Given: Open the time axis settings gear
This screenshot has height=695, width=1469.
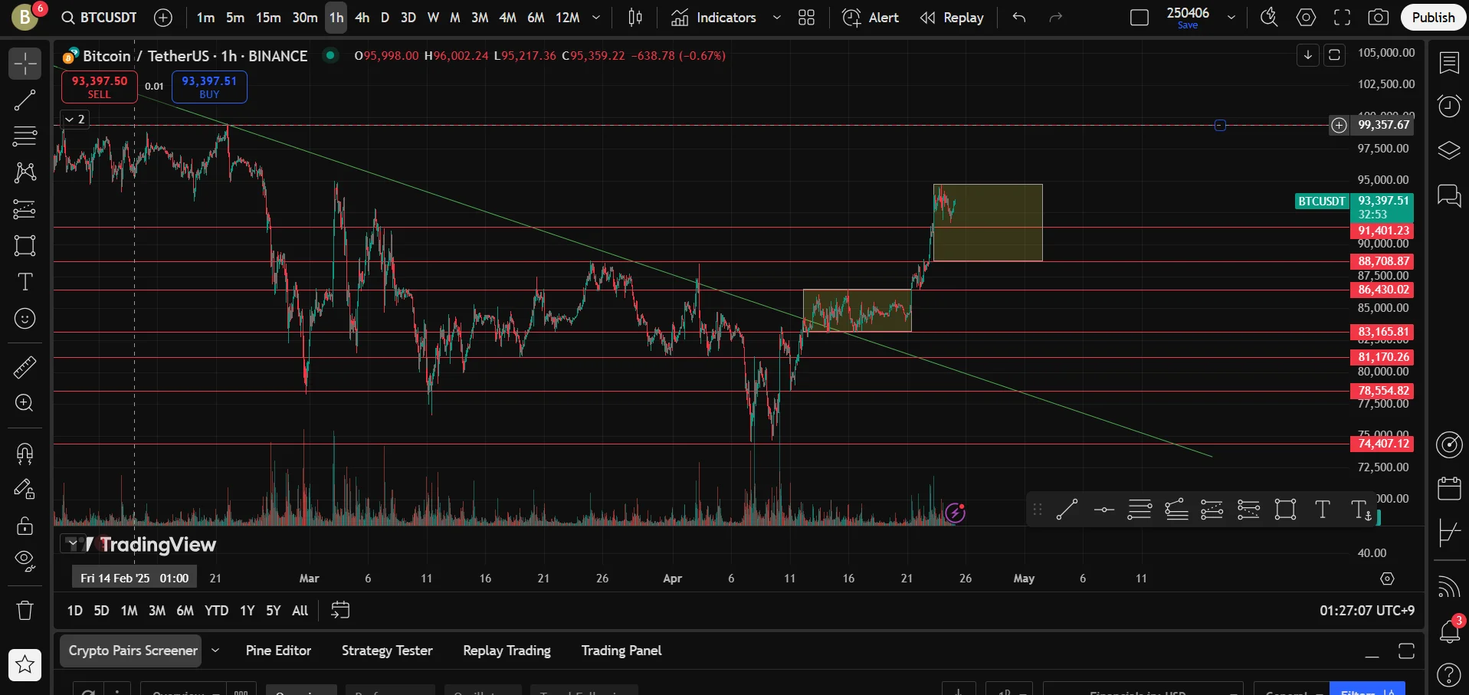Looking at the screenshot, I should [x=1387, y=579].
